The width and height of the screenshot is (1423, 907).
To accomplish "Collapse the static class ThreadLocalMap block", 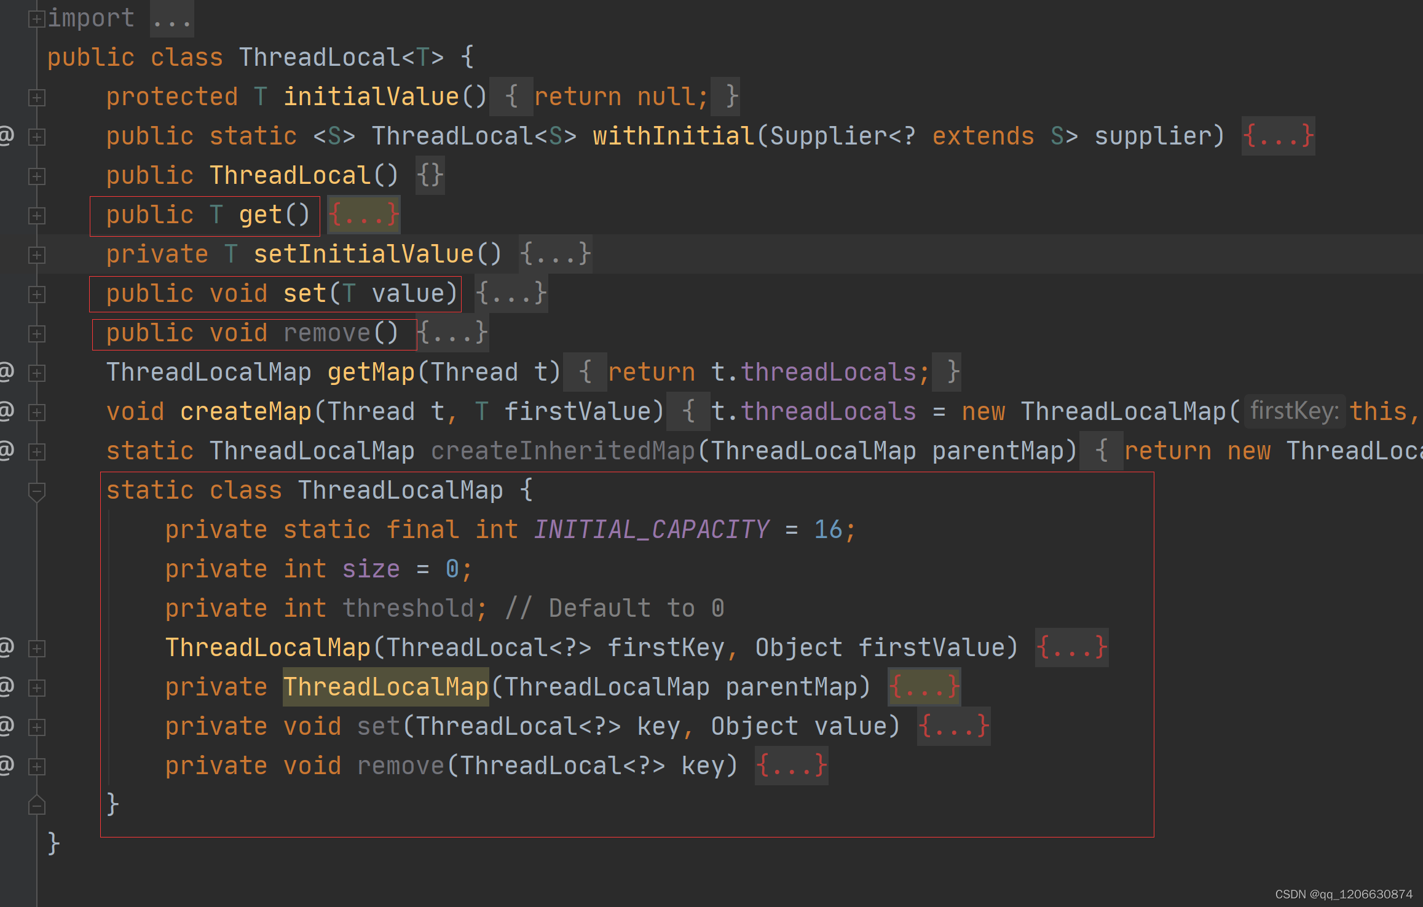I will point(36,492).
